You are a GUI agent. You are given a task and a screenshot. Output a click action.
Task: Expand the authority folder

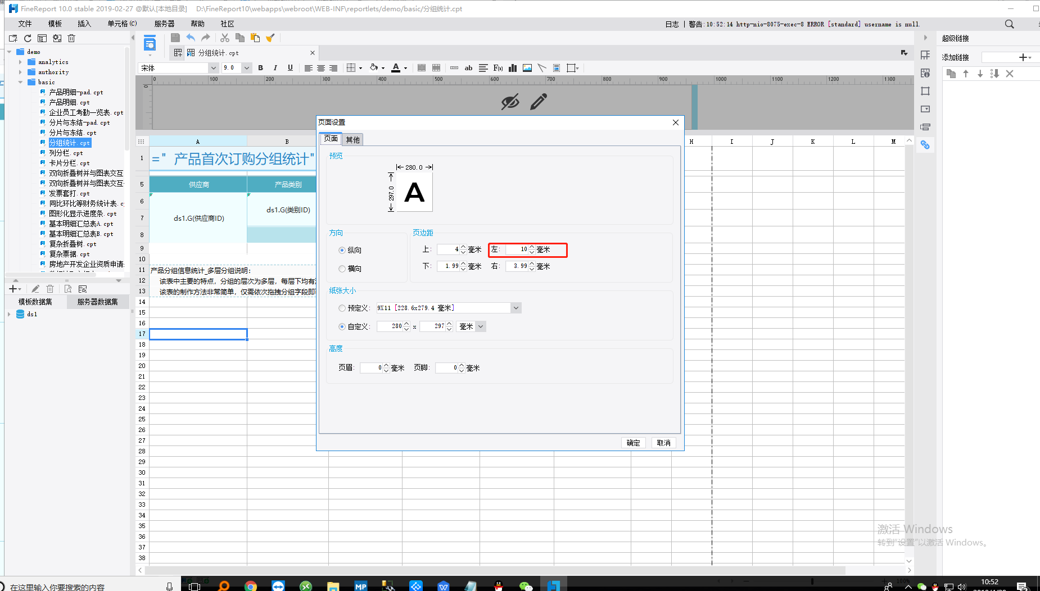pos(20,72)
